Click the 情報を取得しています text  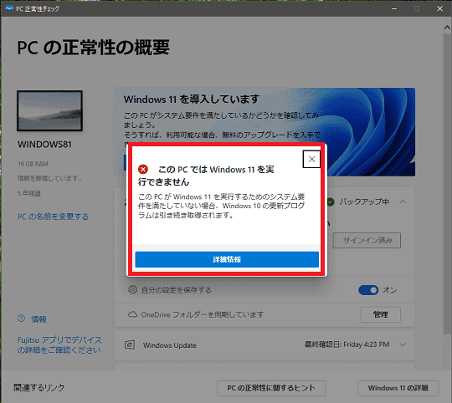point(49,178)
